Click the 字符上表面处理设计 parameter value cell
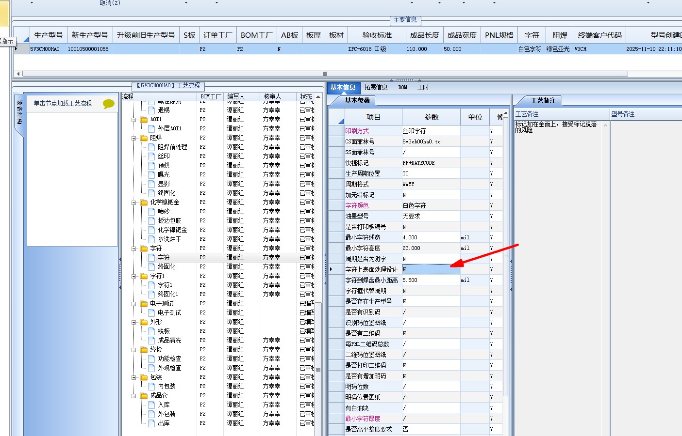 pos(431,269)
